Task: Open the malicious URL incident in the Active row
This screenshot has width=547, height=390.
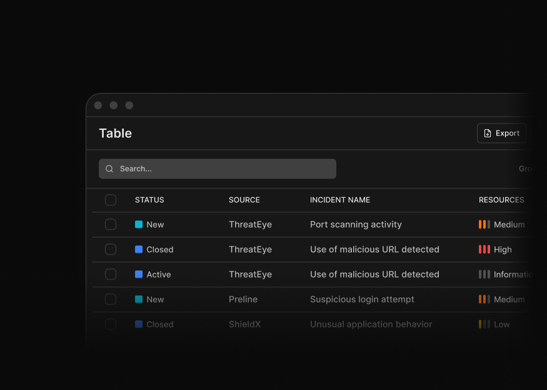Action: [x=374, y=275]
